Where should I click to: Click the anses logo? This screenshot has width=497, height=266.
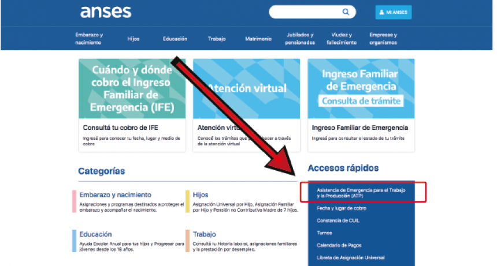pos(106,12)
